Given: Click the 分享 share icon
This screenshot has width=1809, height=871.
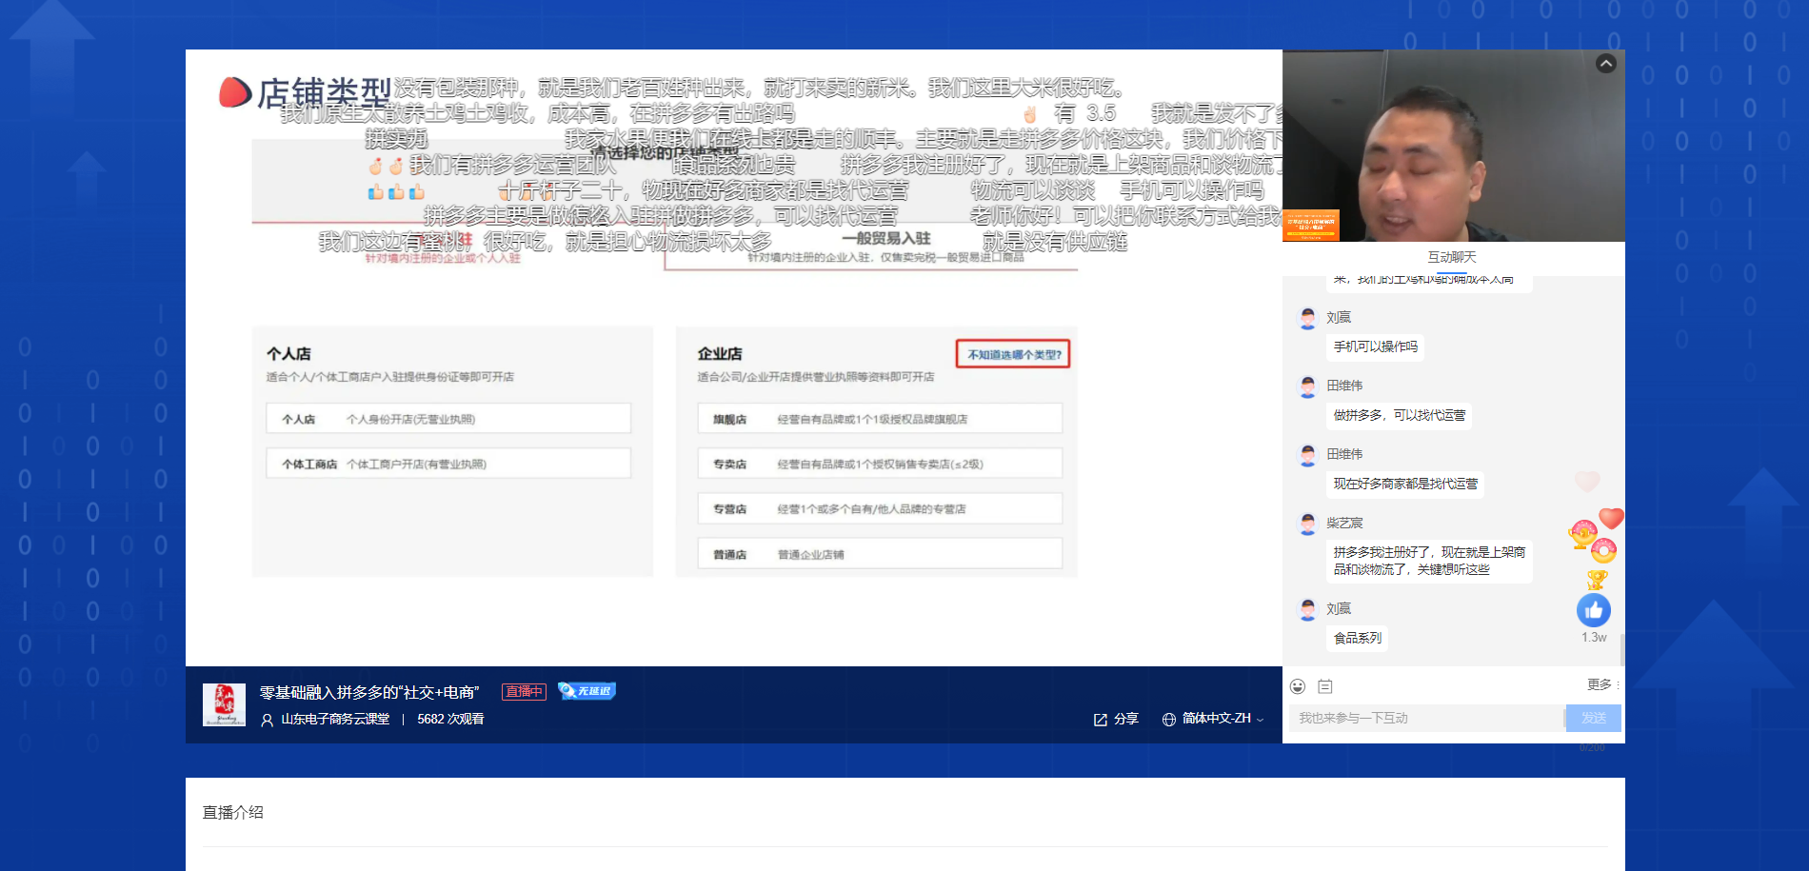Looking at the screenshot, I should click(1101, 720).
